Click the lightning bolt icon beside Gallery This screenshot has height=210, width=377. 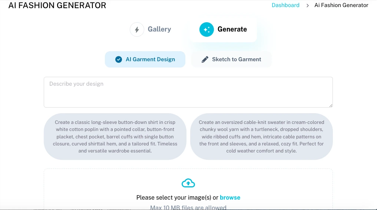coord(137,30)
